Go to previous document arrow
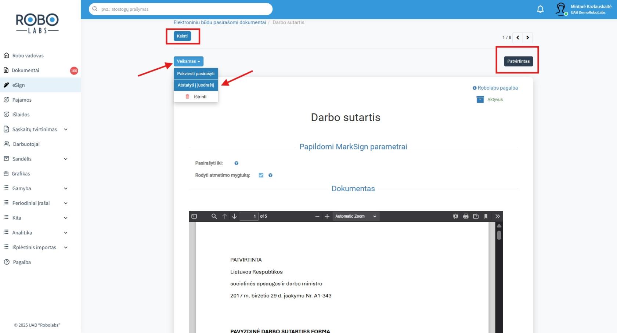The width and height of the screenshot is (617, 333). coord(518,37)
